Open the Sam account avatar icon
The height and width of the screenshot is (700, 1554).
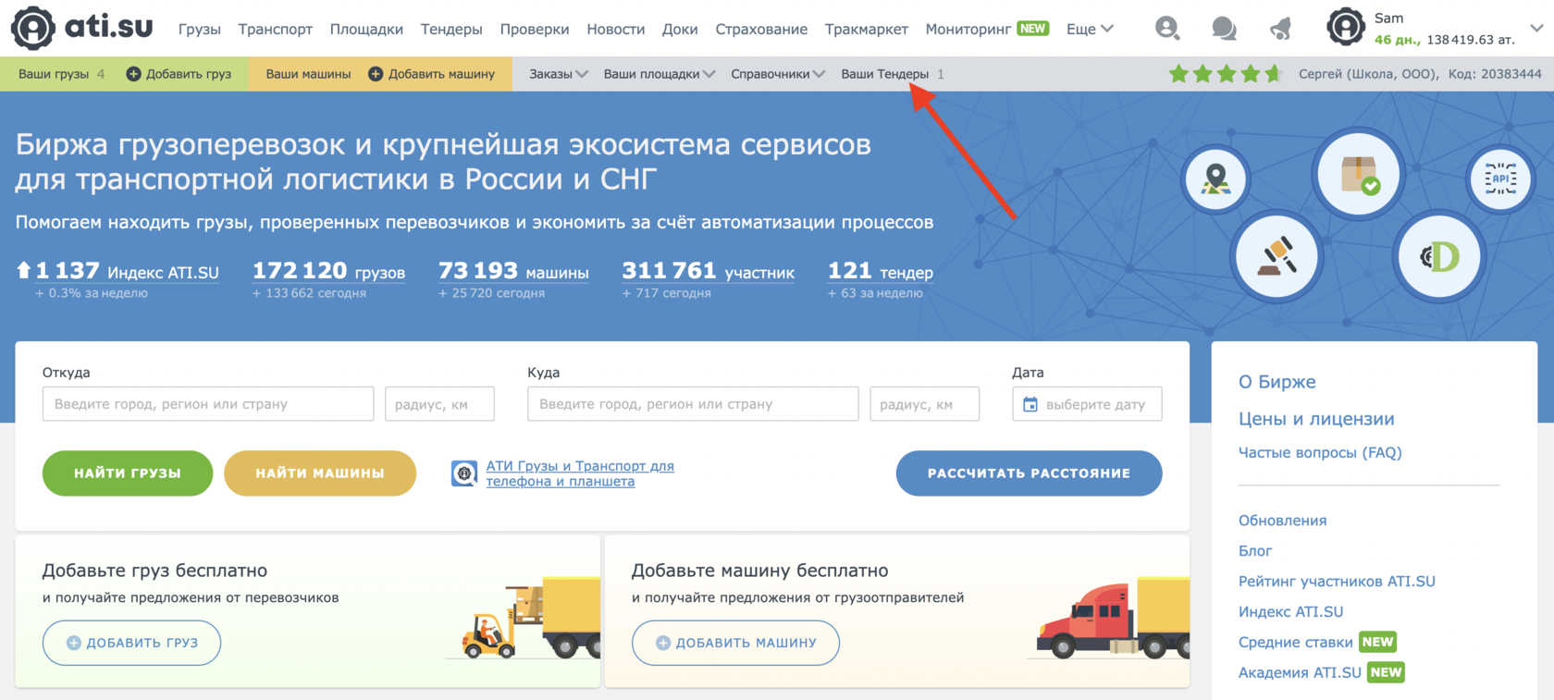(1346, 28)
